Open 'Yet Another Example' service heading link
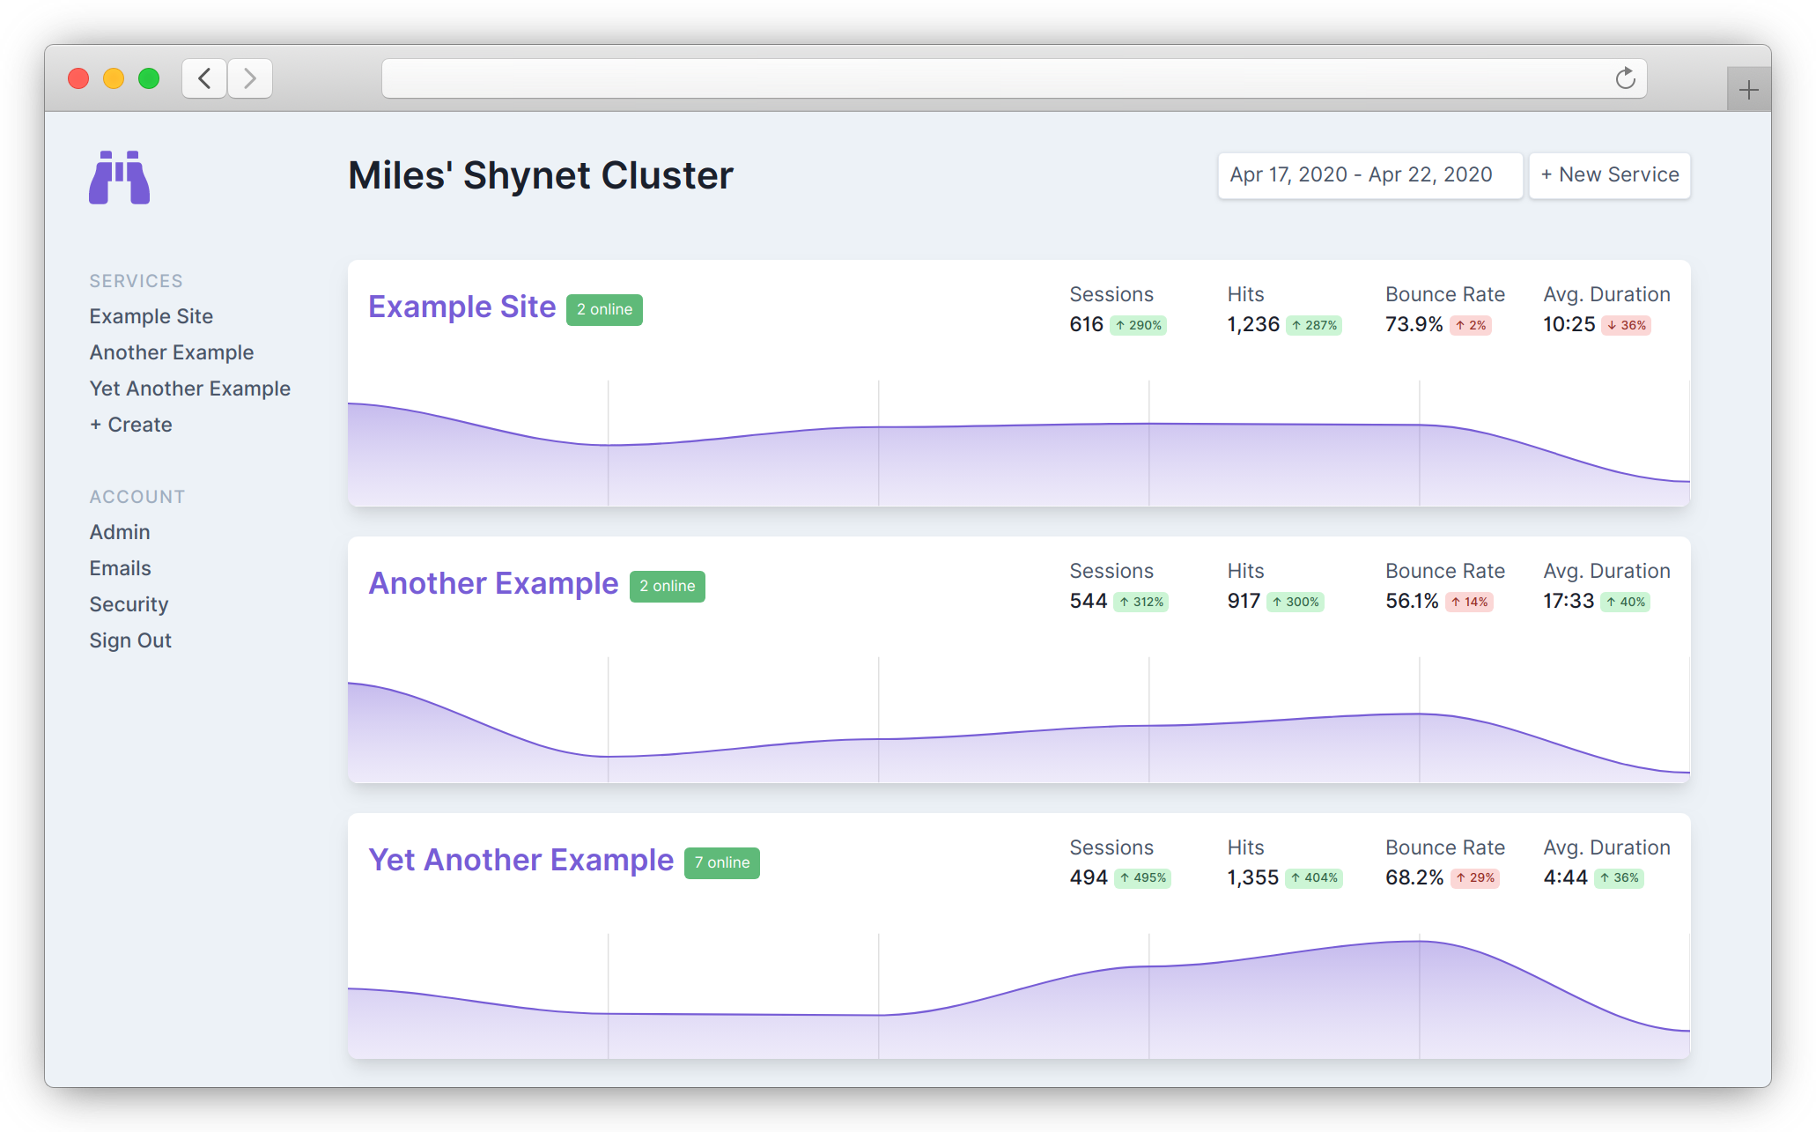The image size is (1816, 1132). [x=520, y=859]
